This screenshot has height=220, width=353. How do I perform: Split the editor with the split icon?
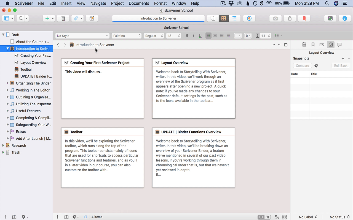[x=286, y=45]
